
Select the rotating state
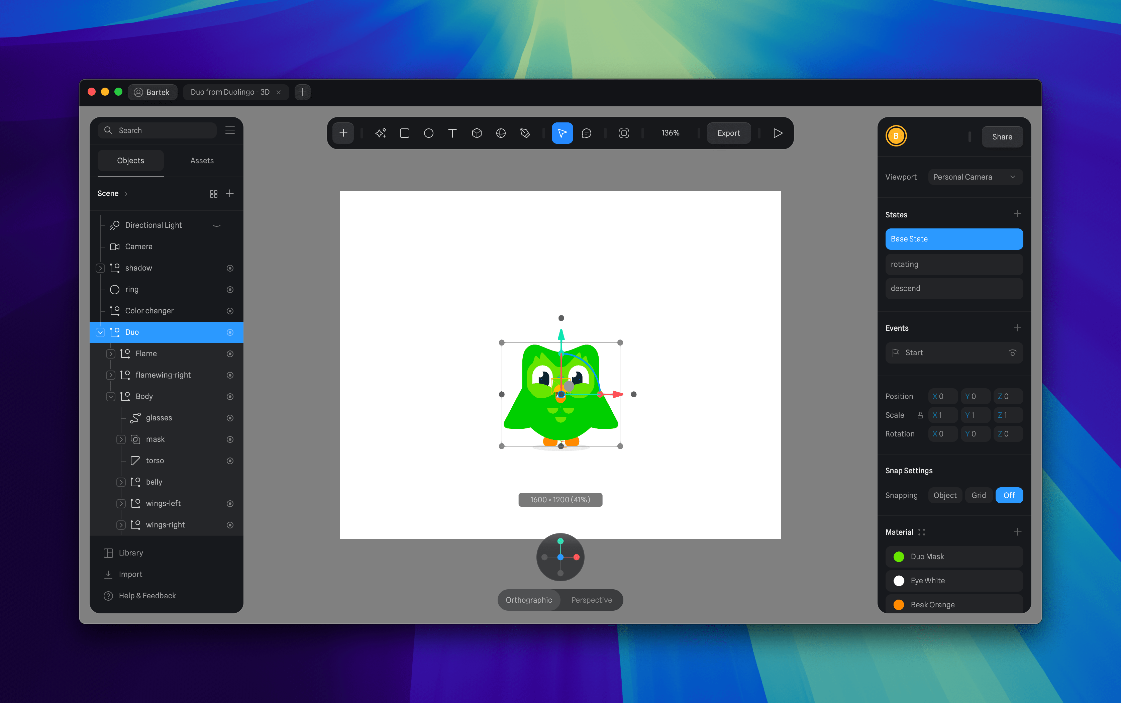coord(953,264)
